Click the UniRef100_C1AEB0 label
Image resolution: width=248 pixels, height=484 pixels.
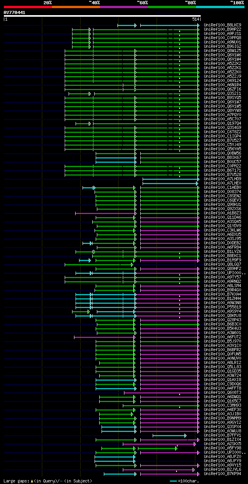pos(222,187)
